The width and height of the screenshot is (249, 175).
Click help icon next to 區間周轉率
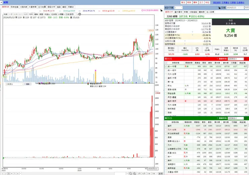[x=185, y=44]
